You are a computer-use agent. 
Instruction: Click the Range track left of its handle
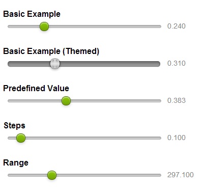(x=27, y=175)
